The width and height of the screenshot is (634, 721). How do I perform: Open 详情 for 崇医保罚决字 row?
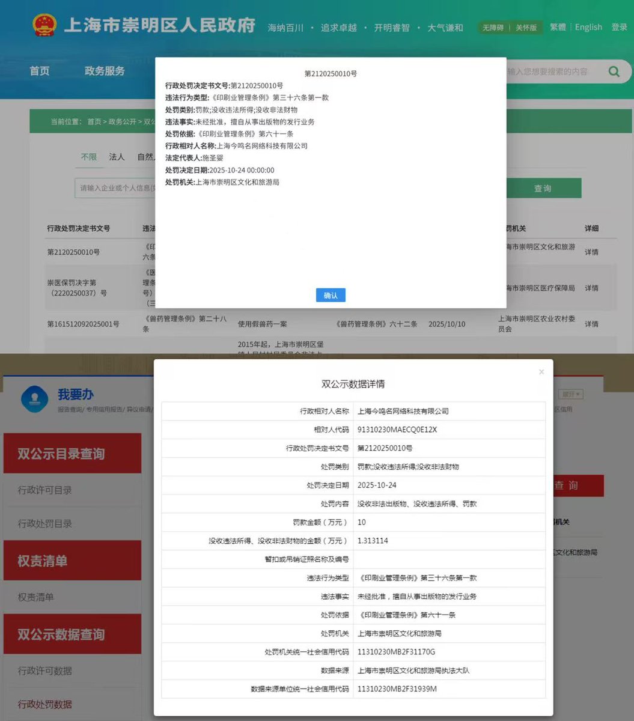coord(591,288)
